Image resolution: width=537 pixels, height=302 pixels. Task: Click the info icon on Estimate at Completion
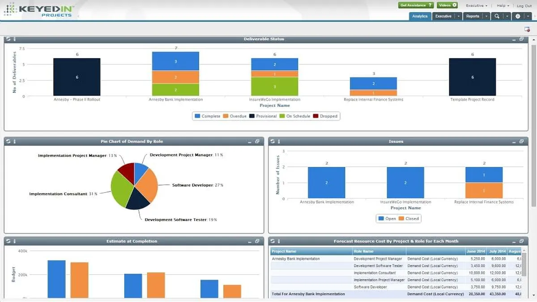tap(14, 241)
